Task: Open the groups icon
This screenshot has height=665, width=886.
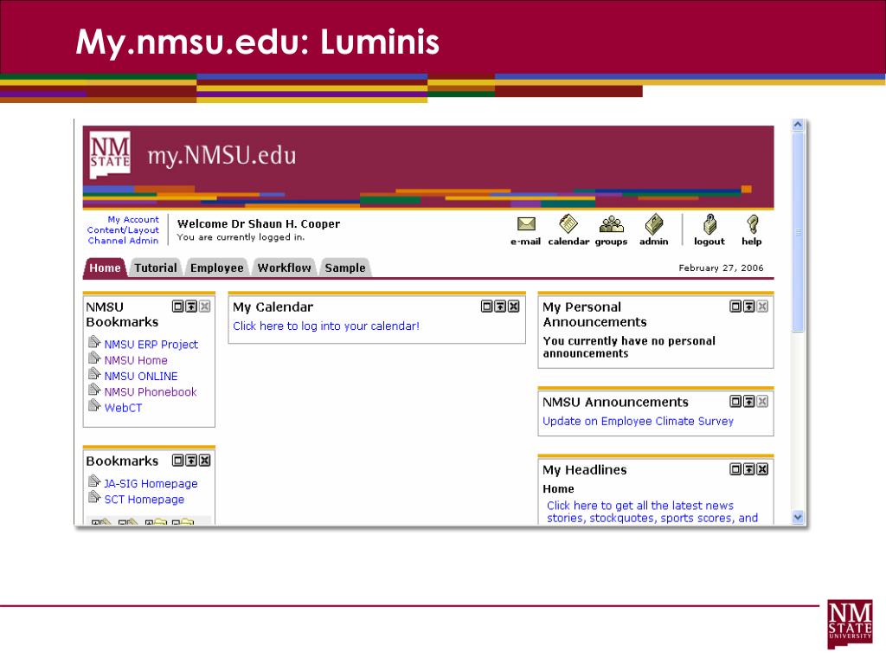Action: tap(612, 224)
